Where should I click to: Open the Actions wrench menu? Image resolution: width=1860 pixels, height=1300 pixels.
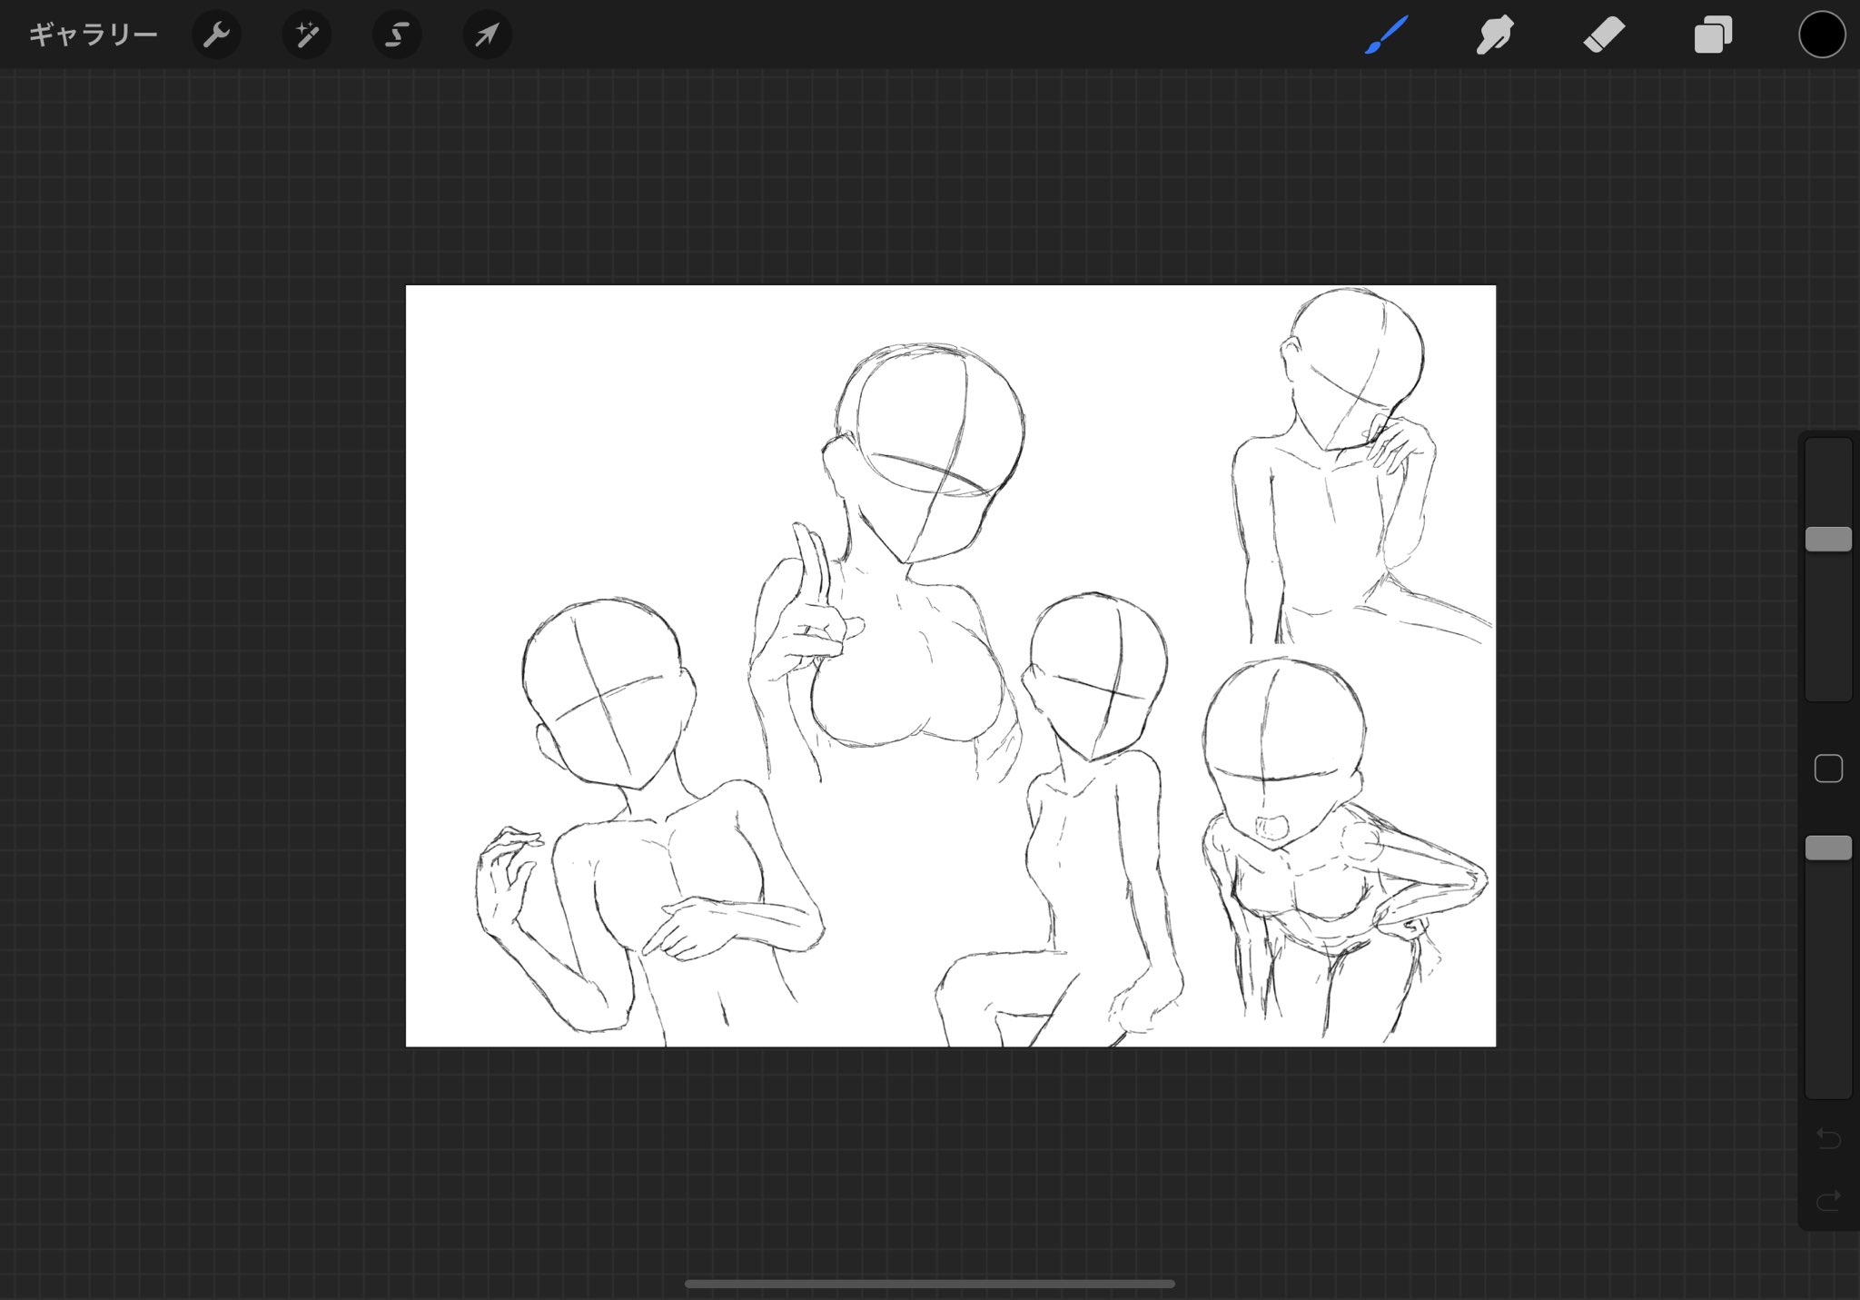tap(216, 35)
